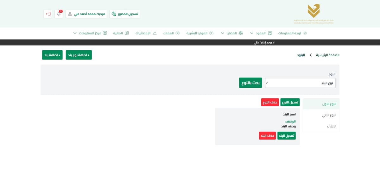Click the monitor icon beside مركز المعلومات
Viewport: 380px width, 187px height.
coord(105,33)
